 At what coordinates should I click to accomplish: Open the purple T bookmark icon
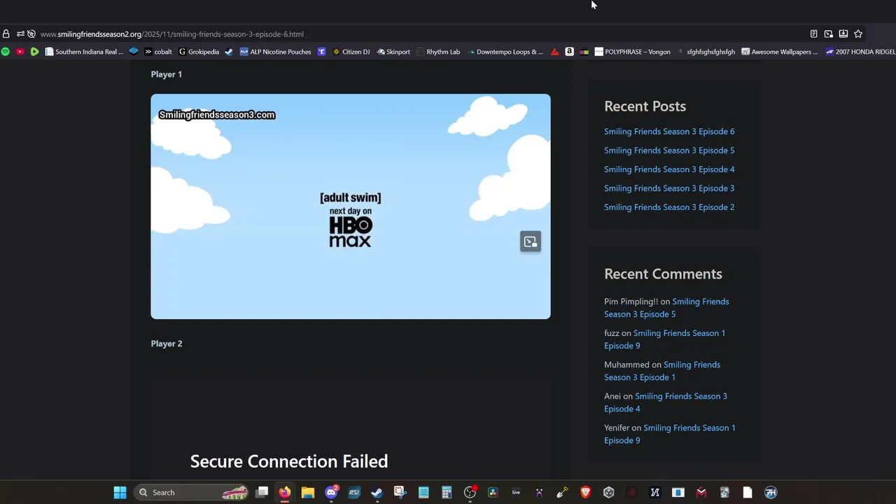(x=321, y=52)
